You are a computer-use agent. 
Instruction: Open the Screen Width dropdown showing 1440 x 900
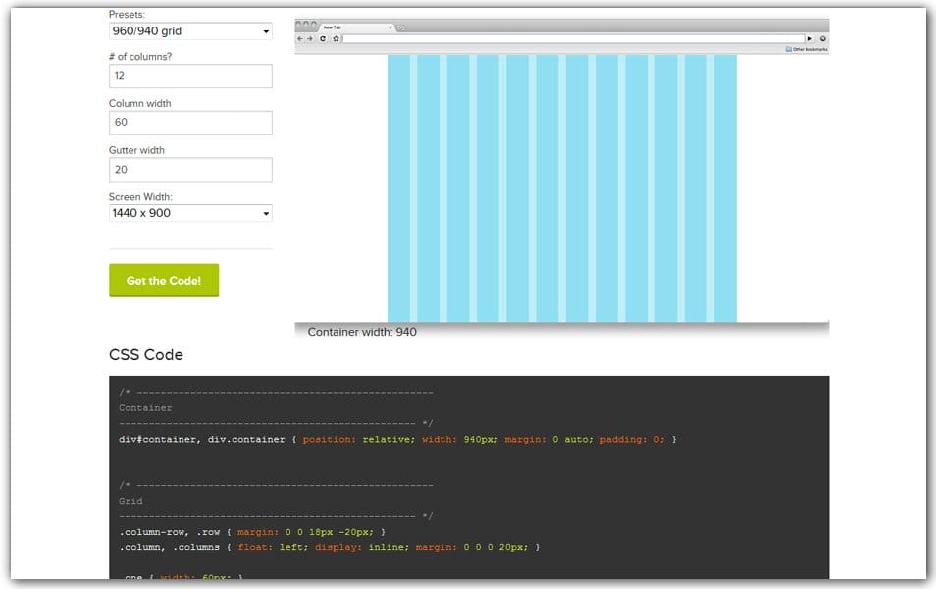point(189,213)
